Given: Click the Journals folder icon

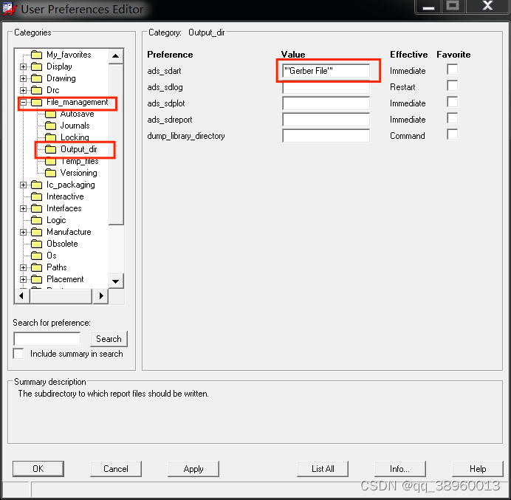Looking at the screenshot, I should (50, 126).
